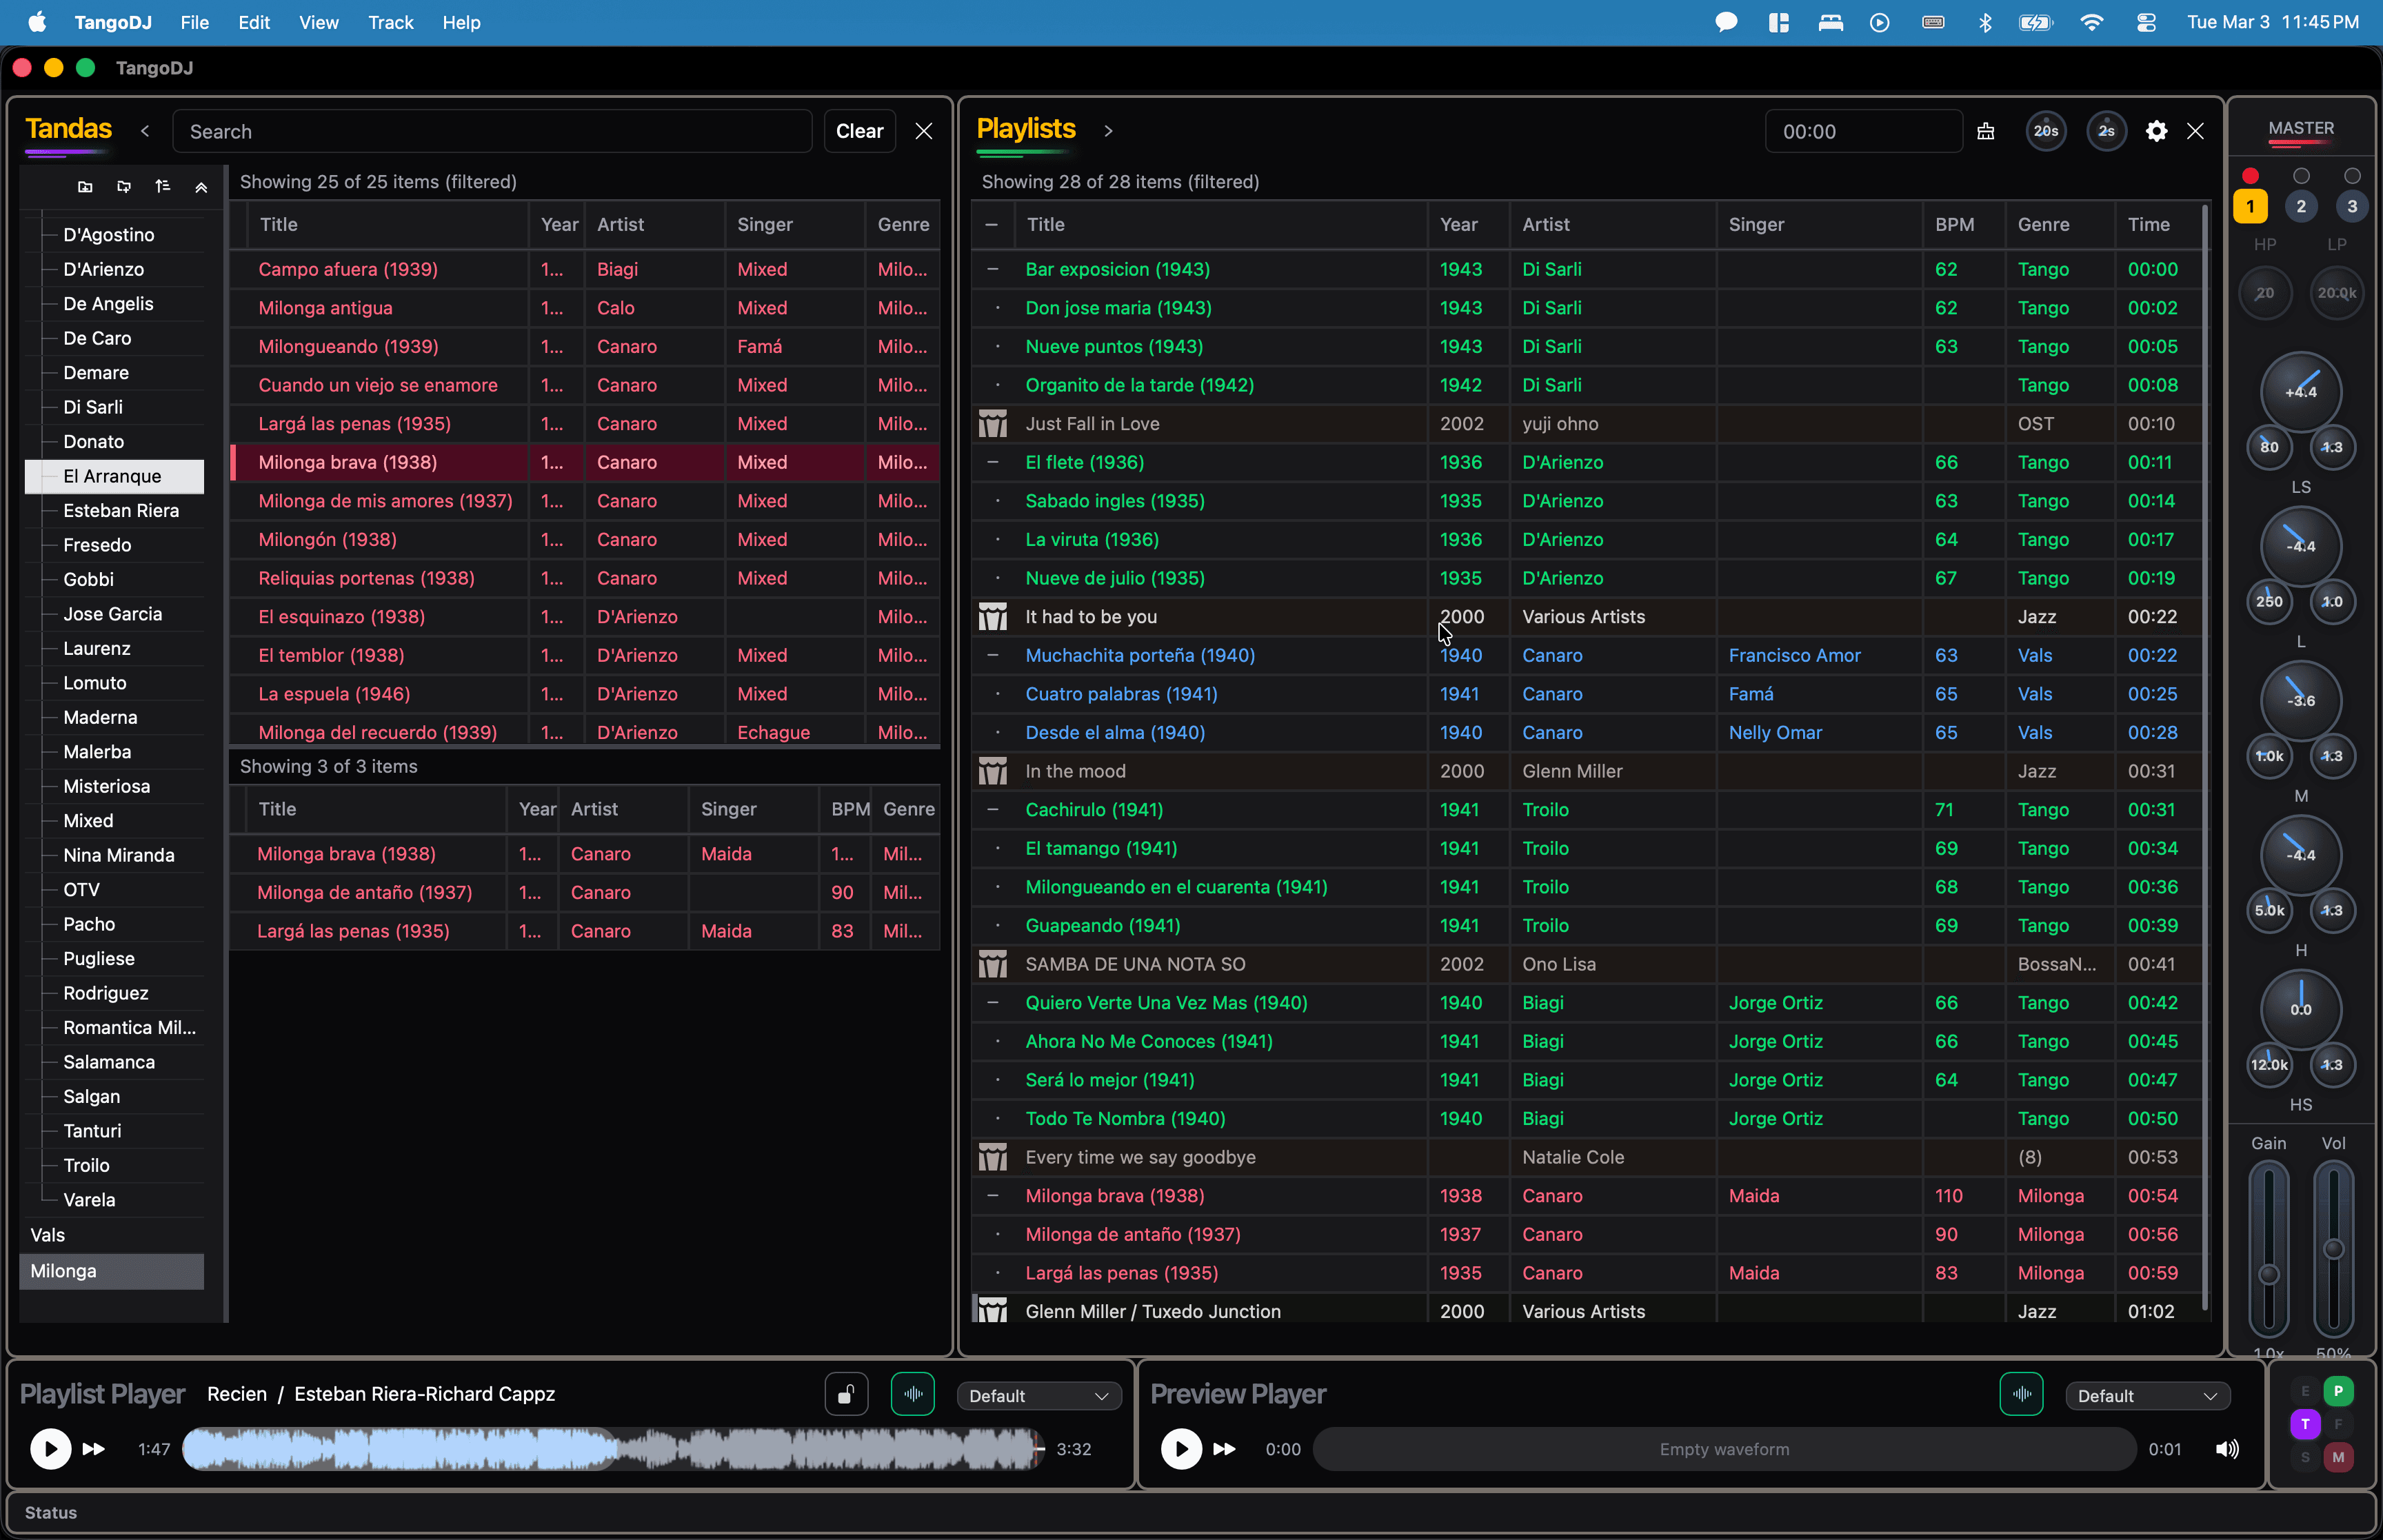Collapse the Cachirulo (1941) tanda group
The height and width of the screenshot is (1540, 2383).
click(x=993, y=810)
